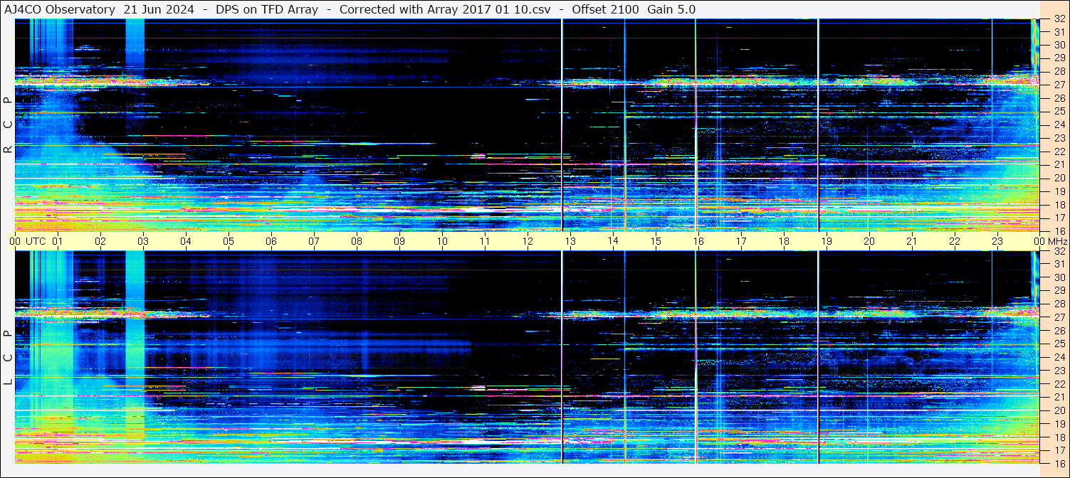
Task: Click the 15 hour mark on time axis
Action: point(656,241)
